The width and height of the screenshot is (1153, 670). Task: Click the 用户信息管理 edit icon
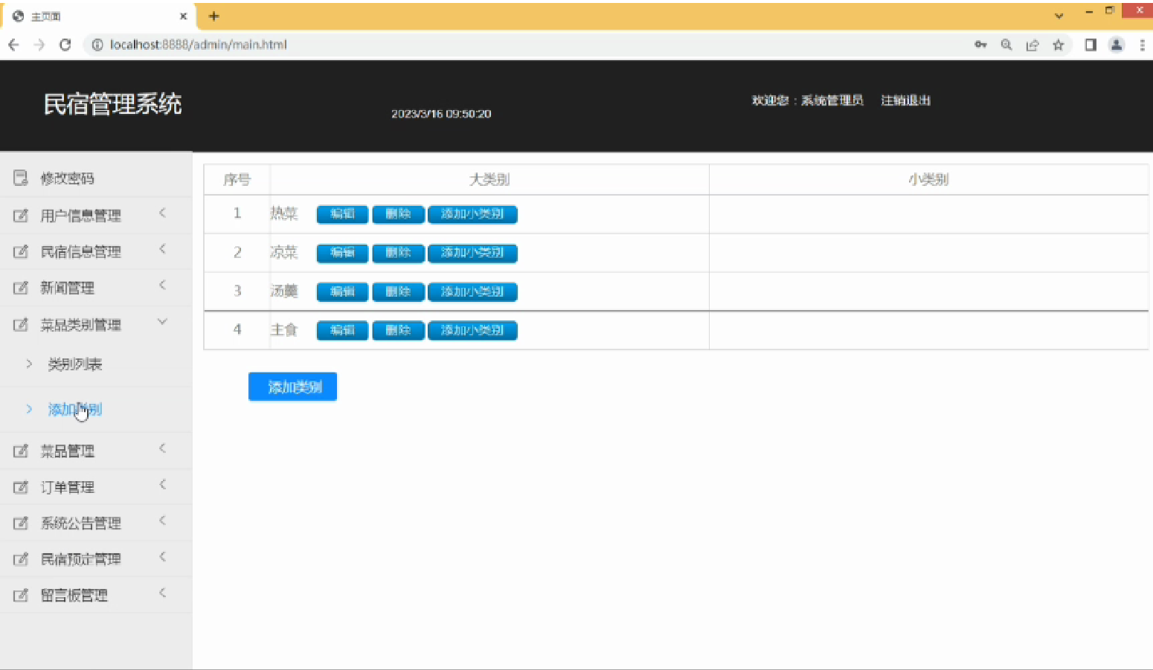tap(21, 216)
